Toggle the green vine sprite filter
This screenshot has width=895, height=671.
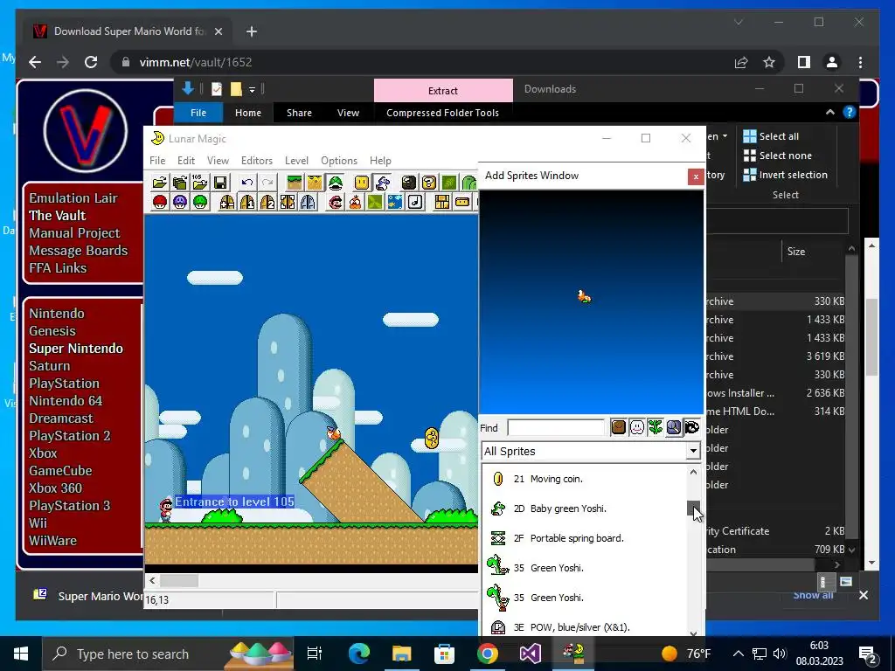(x=655, y=427)
